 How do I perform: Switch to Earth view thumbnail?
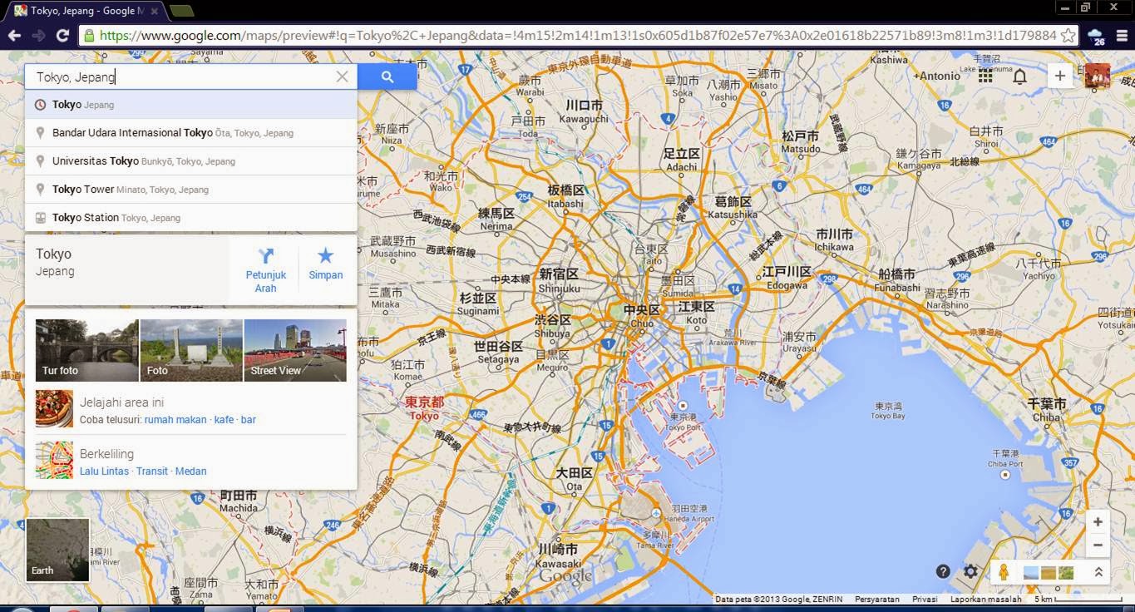57,550
